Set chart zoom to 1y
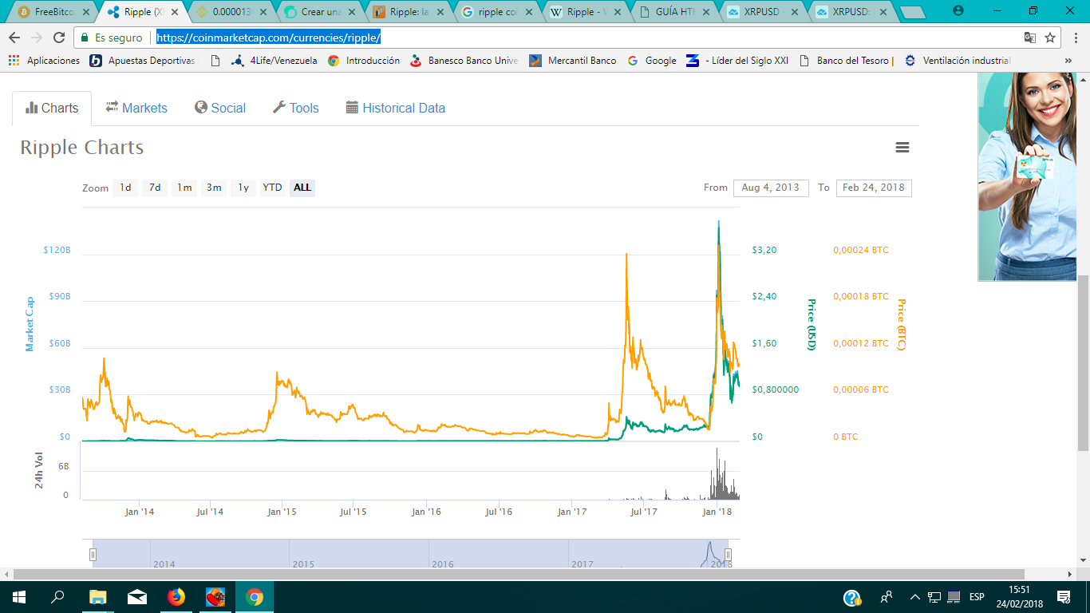 (x=243, y=188)
